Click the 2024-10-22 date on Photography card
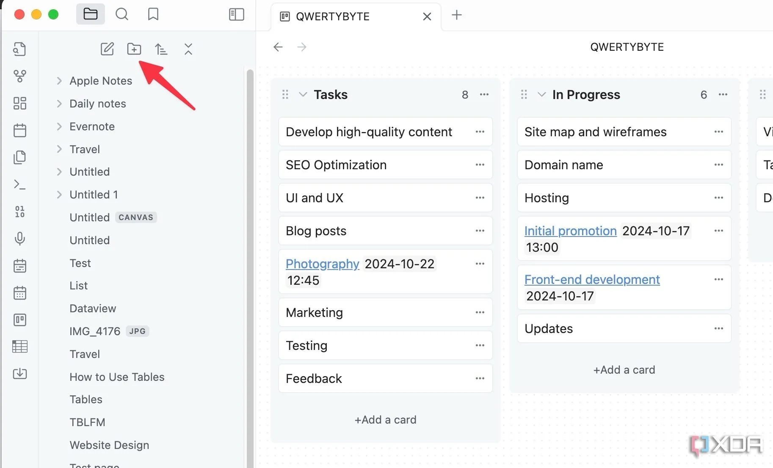Screen dimensions: 773x468 click(399, 264)
